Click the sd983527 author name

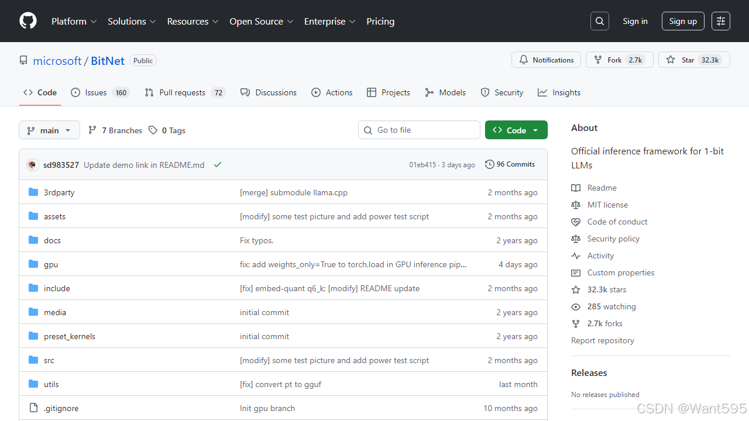pos(61,165)
